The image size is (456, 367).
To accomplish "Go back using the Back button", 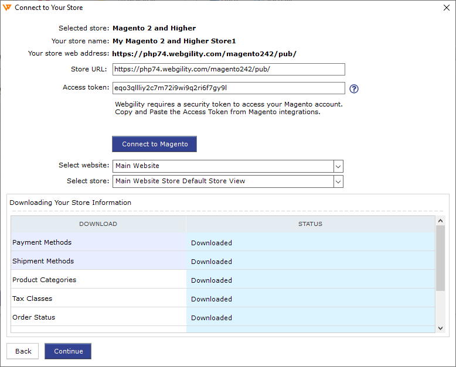I will tap(23, 351).
